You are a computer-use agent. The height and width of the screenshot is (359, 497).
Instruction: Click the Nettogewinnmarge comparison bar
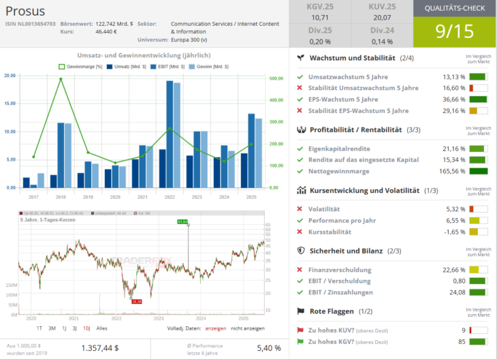click(x=479, y=171)
